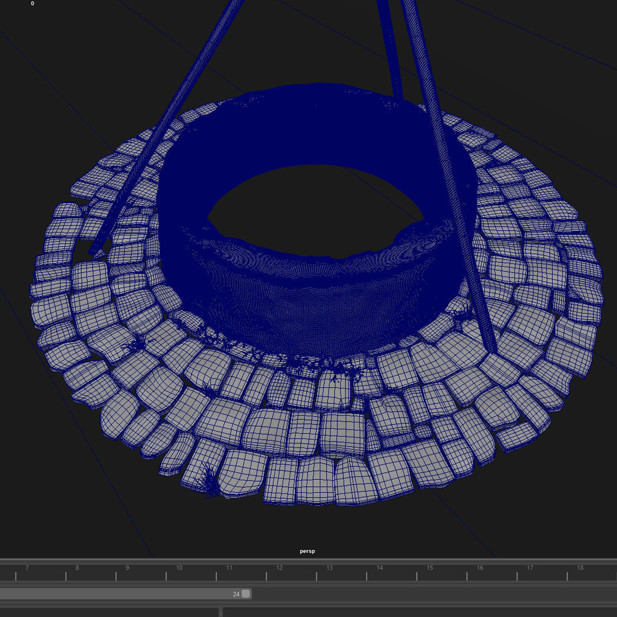
Task: Click the persp camera label in viewport
Action: tap(307, 551)
